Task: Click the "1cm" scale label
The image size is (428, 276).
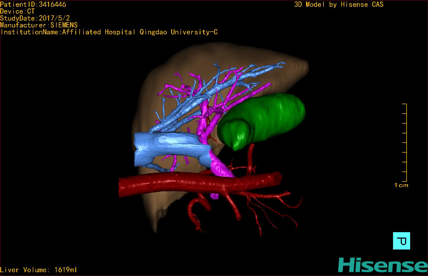Action: [401, 185]
